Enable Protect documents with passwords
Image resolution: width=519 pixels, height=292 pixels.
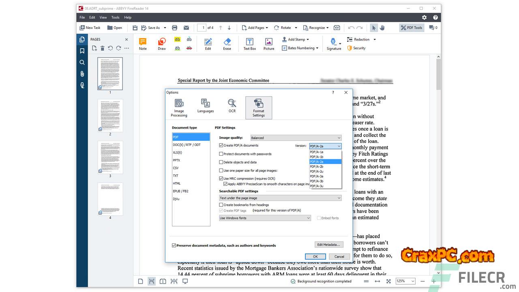[x=221, y=154]
